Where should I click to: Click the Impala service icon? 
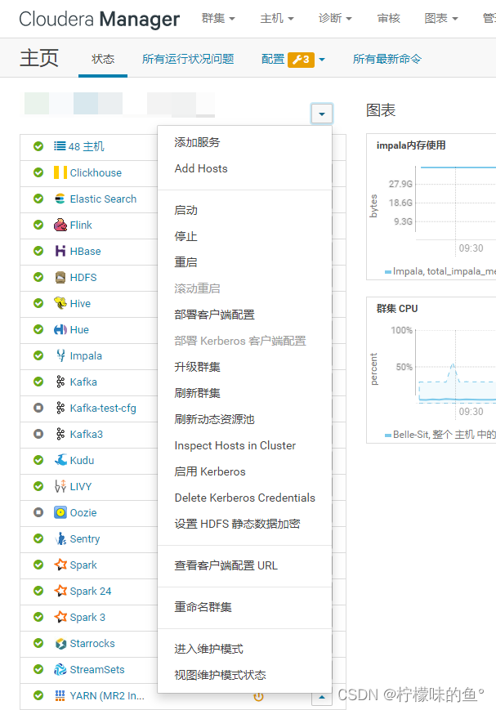pos(60,355)
